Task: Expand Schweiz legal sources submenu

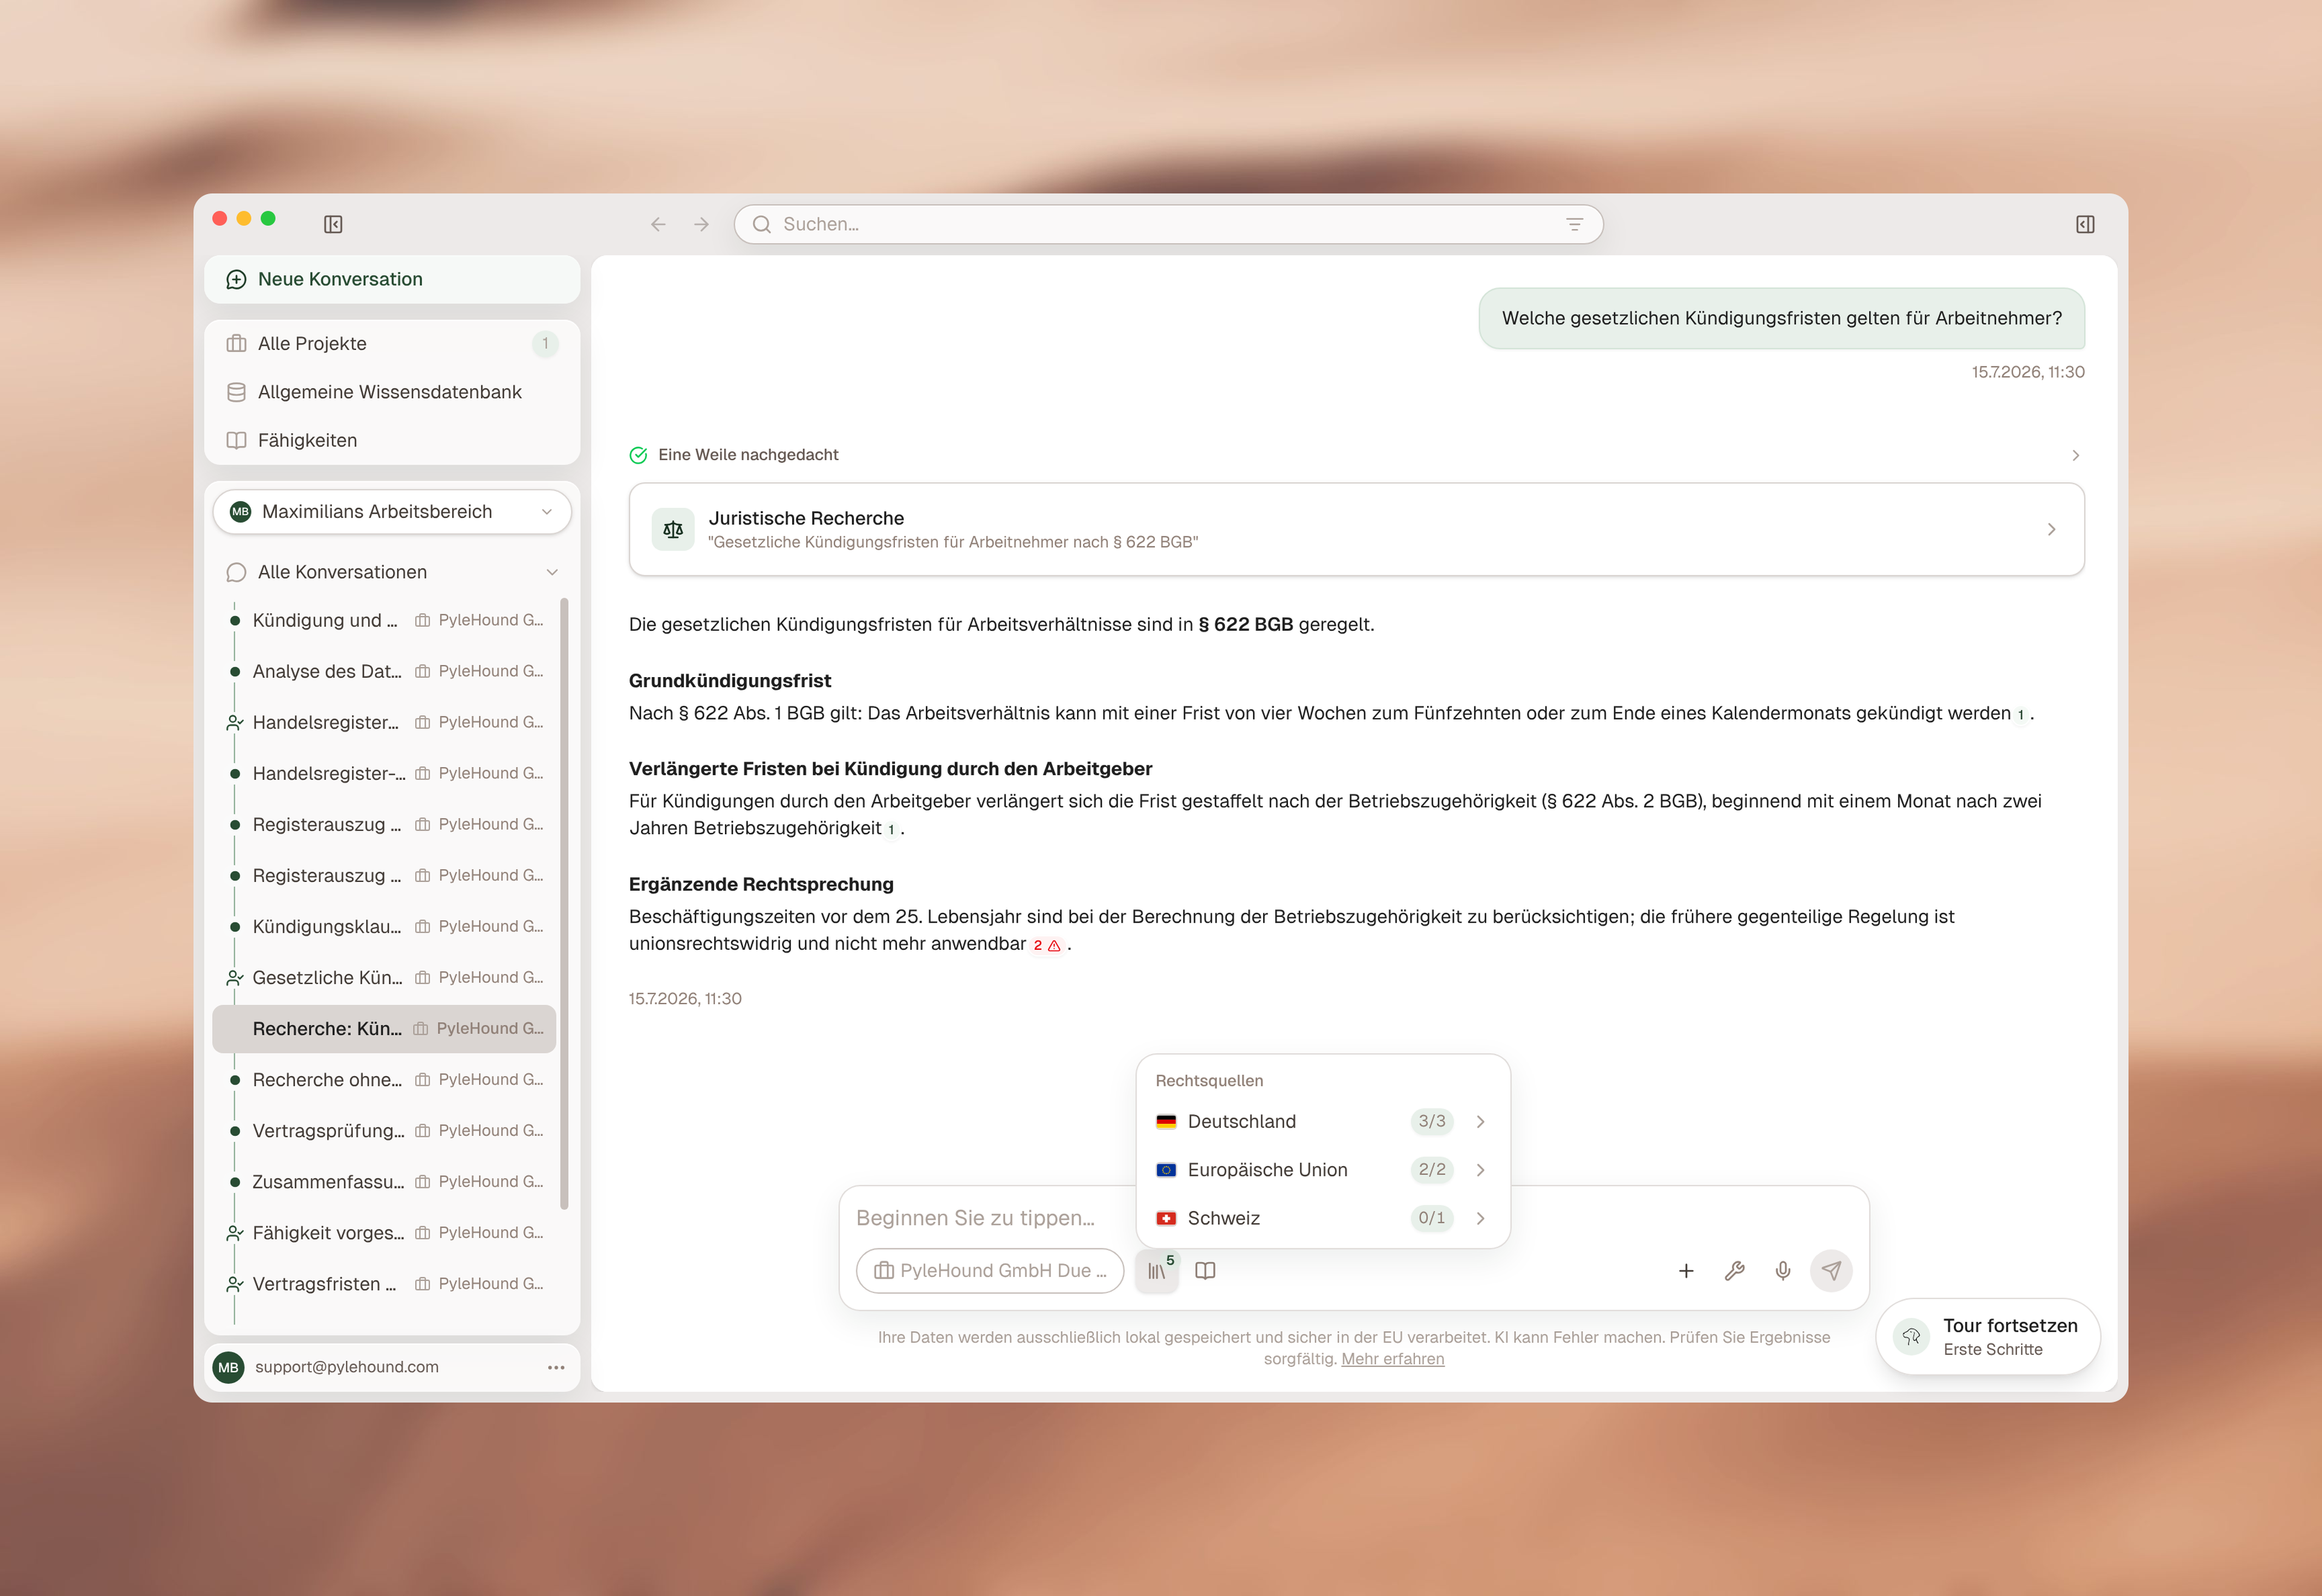Action: (1480, 1218)
